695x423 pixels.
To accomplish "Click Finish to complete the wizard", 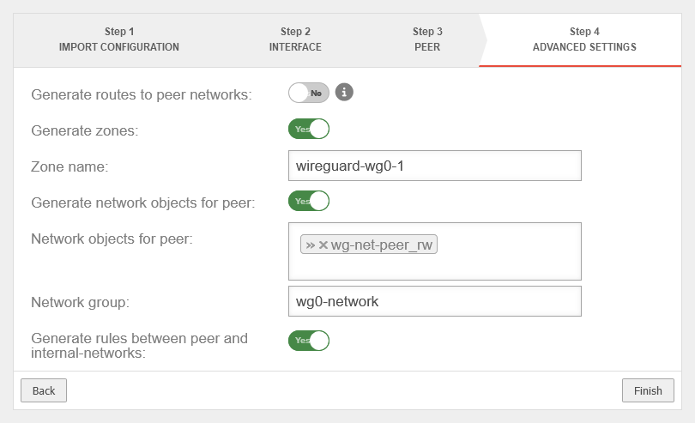I will 648,390.
